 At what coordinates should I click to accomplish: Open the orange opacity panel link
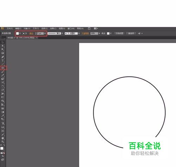pos(85,33)
